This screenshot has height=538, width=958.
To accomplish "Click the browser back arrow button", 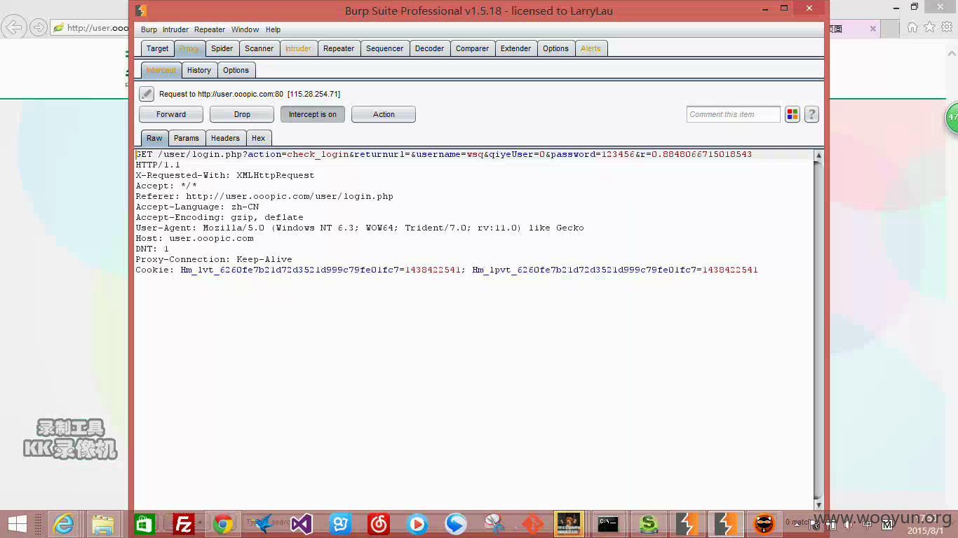I will tap(13, 27).
